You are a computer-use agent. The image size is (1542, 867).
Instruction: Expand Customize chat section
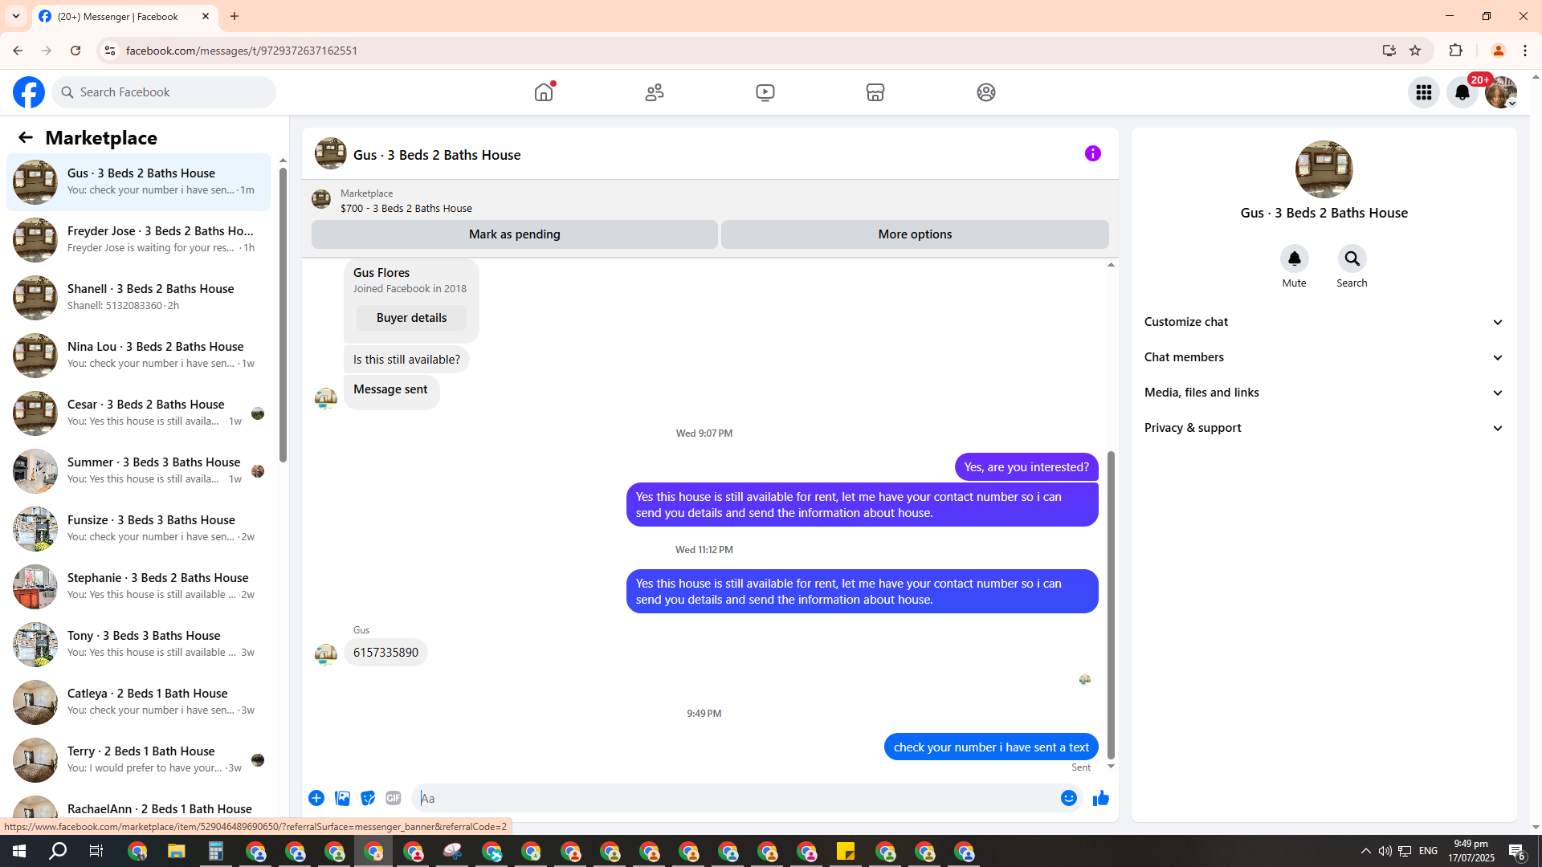click(1324, 322)
